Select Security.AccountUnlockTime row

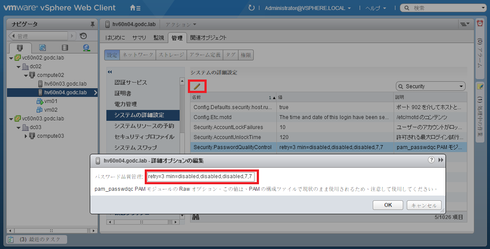pyautogui.click(x=328, y=137)
